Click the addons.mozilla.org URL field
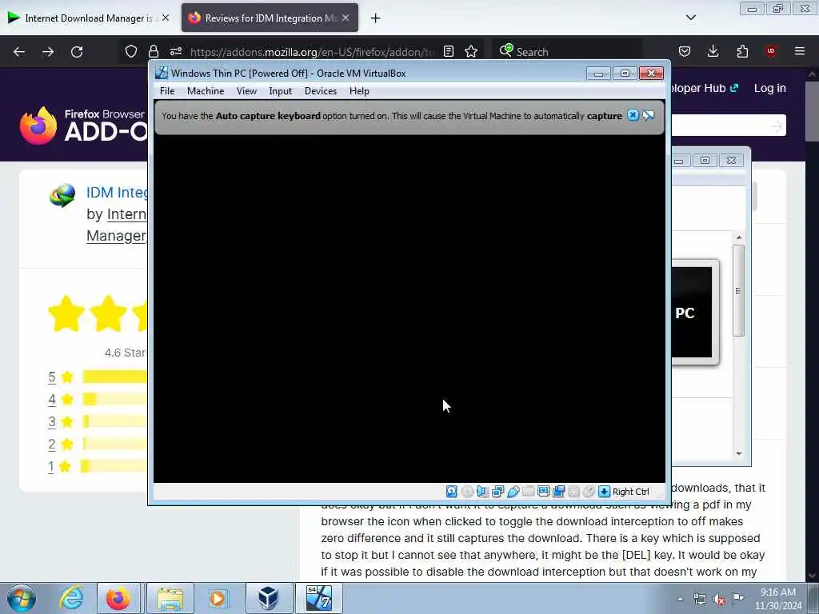The image size is (819, 614). tap(312, 52)
